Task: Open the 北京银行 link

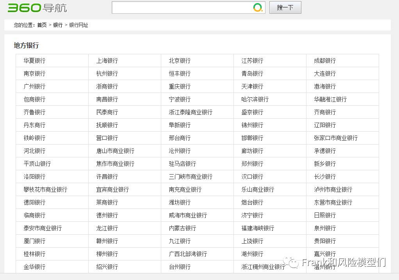Action: pos(180,61)
